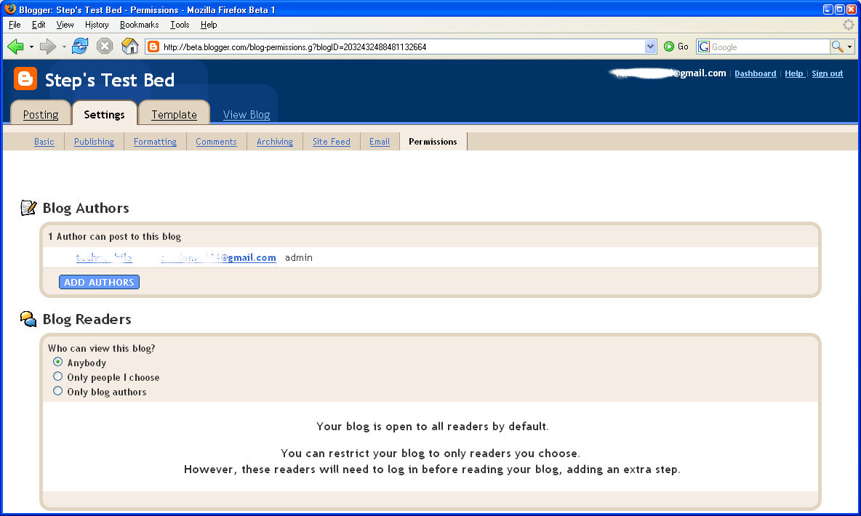Go to Archiving settings
This screenshot has width=861, height=516.
(x=275, y=142)
